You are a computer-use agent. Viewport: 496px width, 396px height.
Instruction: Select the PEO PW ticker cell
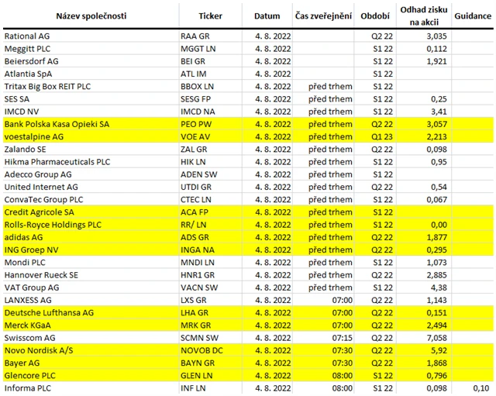tap(198, 124)
